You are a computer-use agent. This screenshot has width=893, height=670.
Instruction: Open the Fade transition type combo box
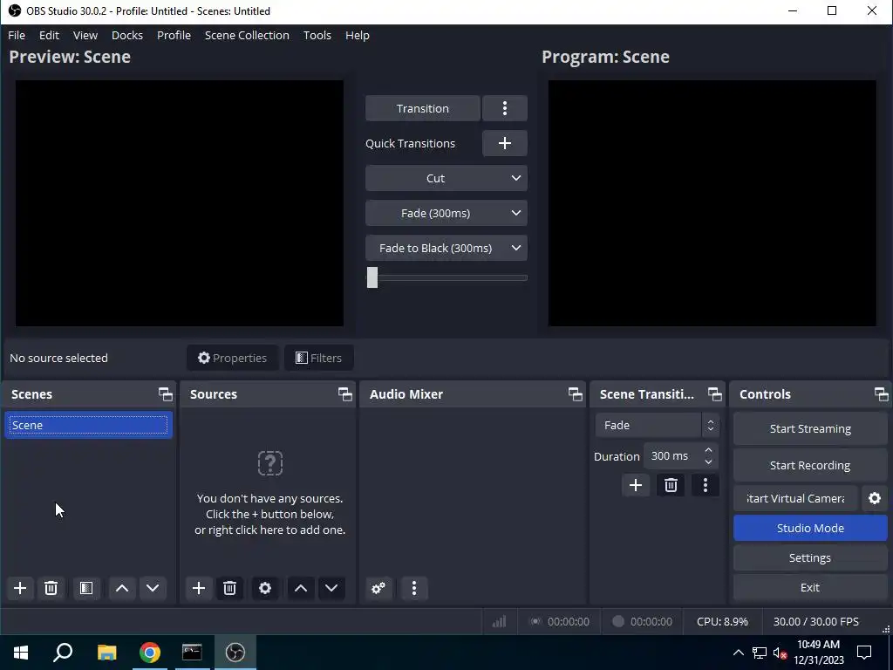coord(658,425)
